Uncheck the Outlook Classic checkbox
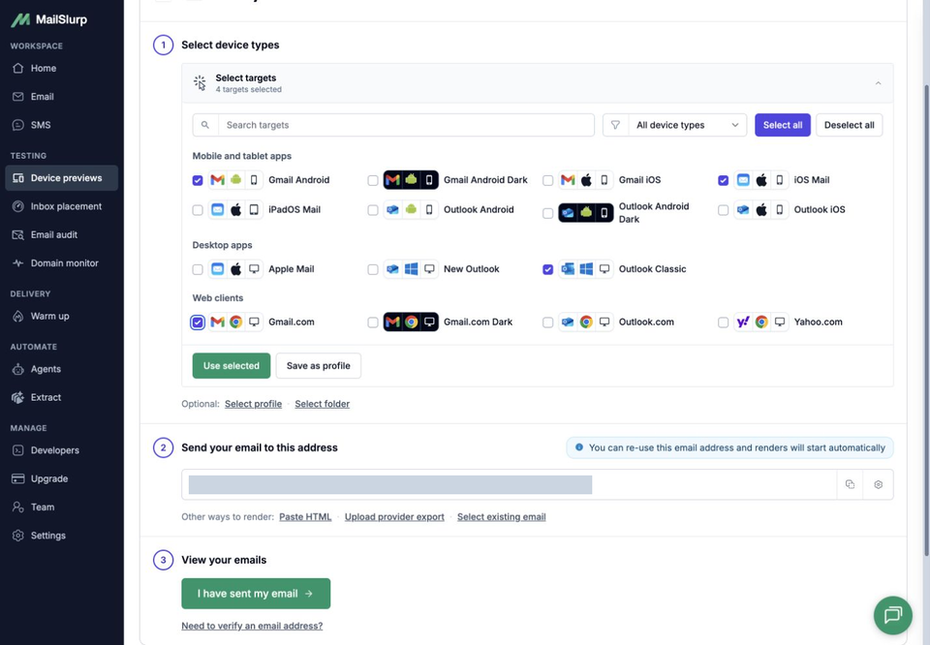930x645 pixels. [x=548, y=270]
